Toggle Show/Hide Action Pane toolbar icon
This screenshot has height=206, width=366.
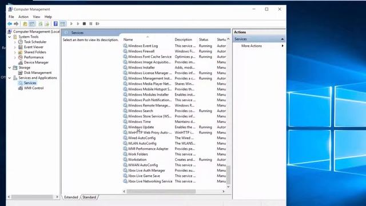62,23
